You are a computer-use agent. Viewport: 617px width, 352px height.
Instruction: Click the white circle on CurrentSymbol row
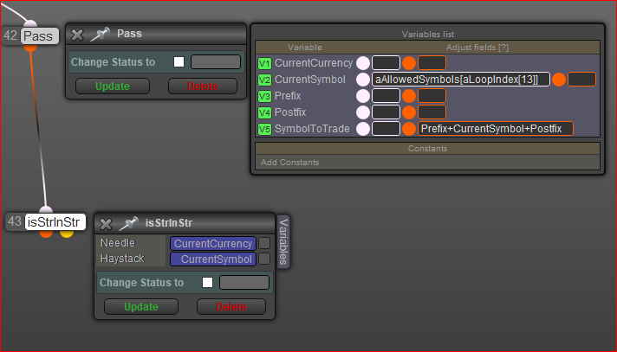[x=363, y=80]
